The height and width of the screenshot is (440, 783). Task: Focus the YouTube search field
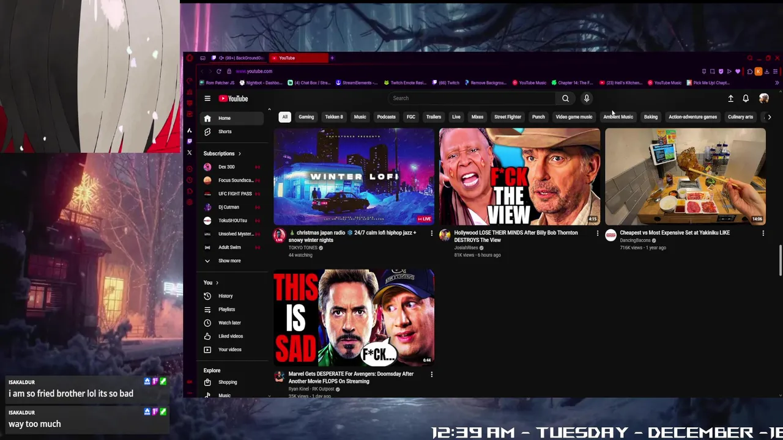[472, 98]
